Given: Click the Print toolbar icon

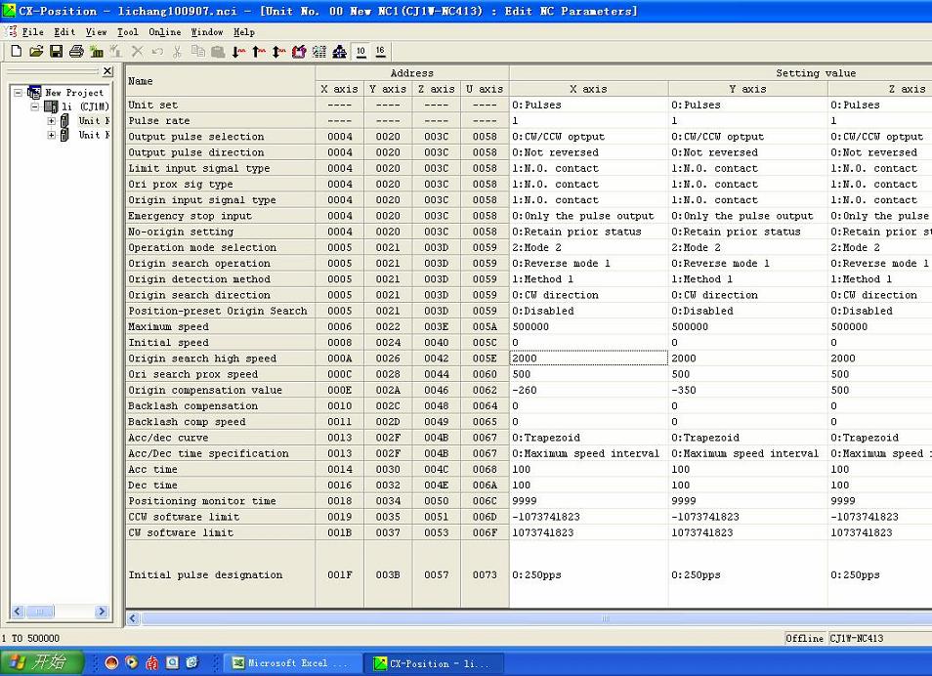Looking at the screenshot, I should (x=76, y=52).
